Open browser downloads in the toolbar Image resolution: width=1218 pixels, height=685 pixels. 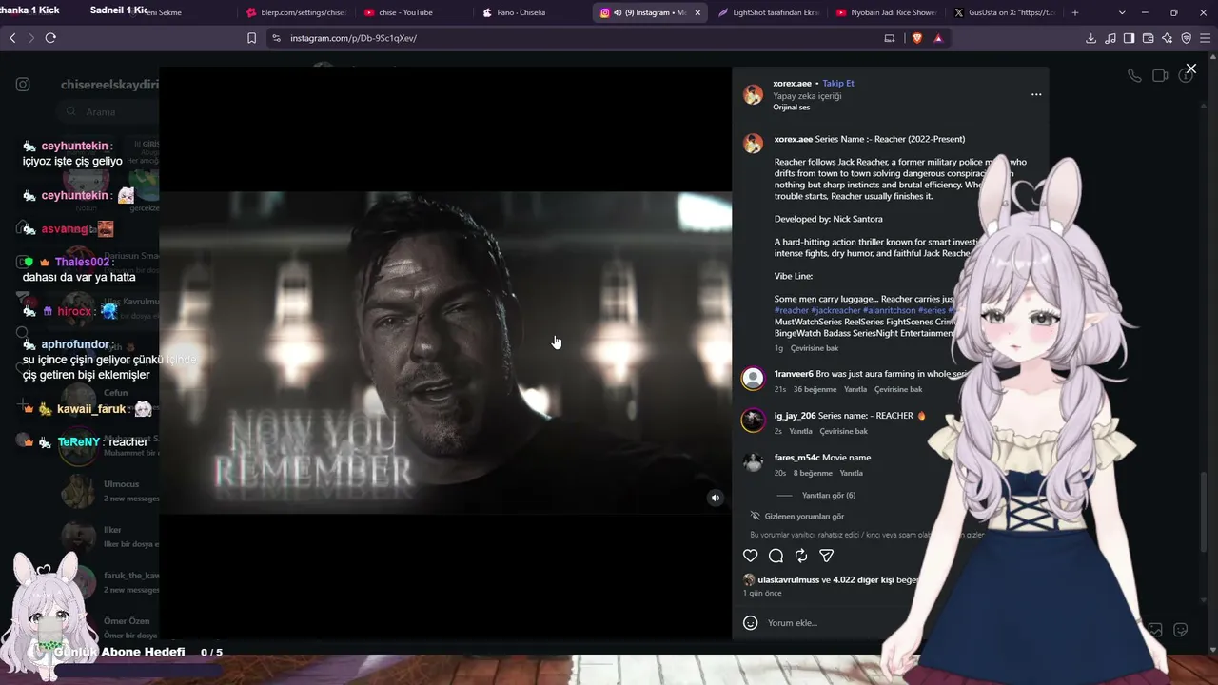[x=1090, y=38]
